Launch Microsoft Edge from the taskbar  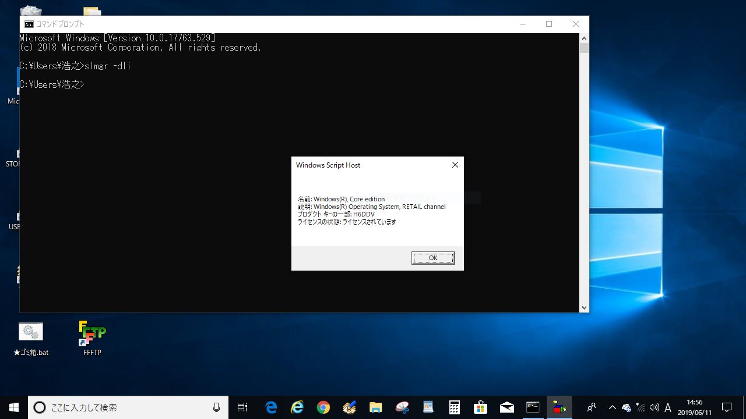271,407
